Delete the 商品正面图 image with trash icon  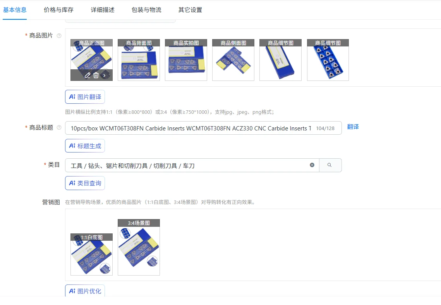(96, 75)
